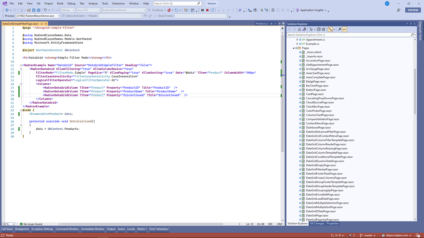424x238 pixels.
Task: Click the editor split-window handle above the scrollbar
Action: pyautogui.click(x=283, y=29)
